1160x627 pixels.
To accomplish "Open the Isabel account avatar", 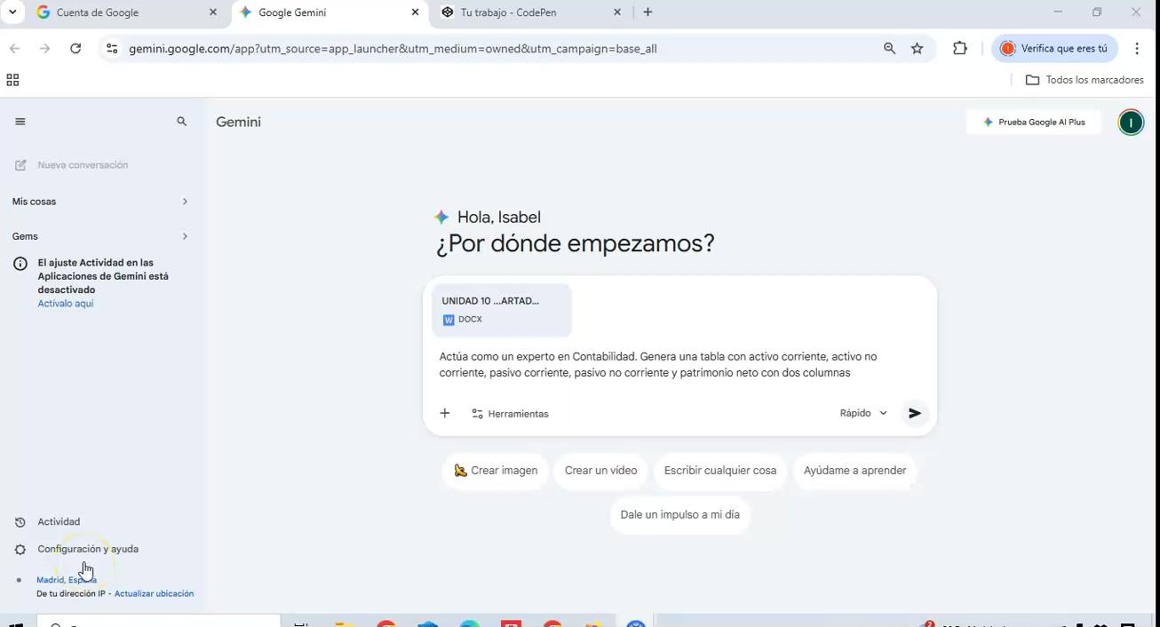I will pos(1131,123).
